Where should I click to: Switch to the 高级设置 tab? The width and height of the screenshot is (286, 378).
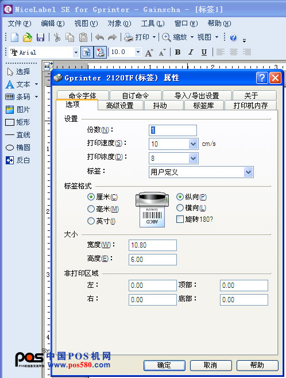pos(120,105)
